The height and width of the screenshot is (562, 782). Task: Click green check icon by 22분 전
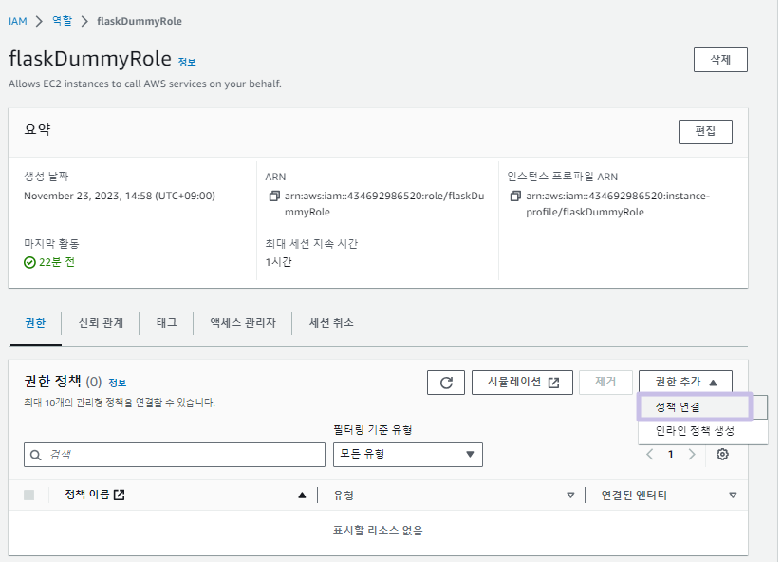coord(30,262)
